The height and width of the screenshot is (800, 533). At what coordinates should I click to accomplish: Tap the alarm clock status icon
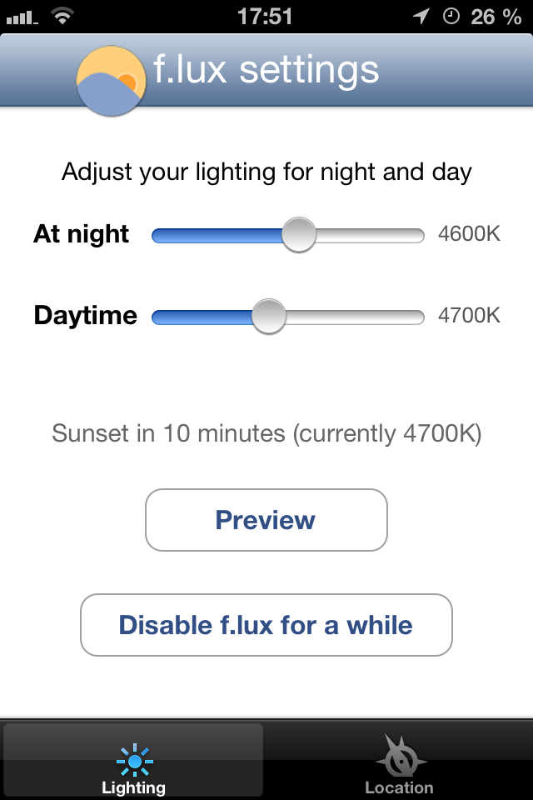451,17
